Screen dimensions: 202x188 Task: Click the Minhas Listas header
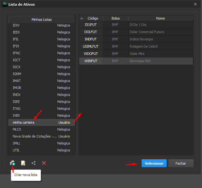(x=41, y=20)
